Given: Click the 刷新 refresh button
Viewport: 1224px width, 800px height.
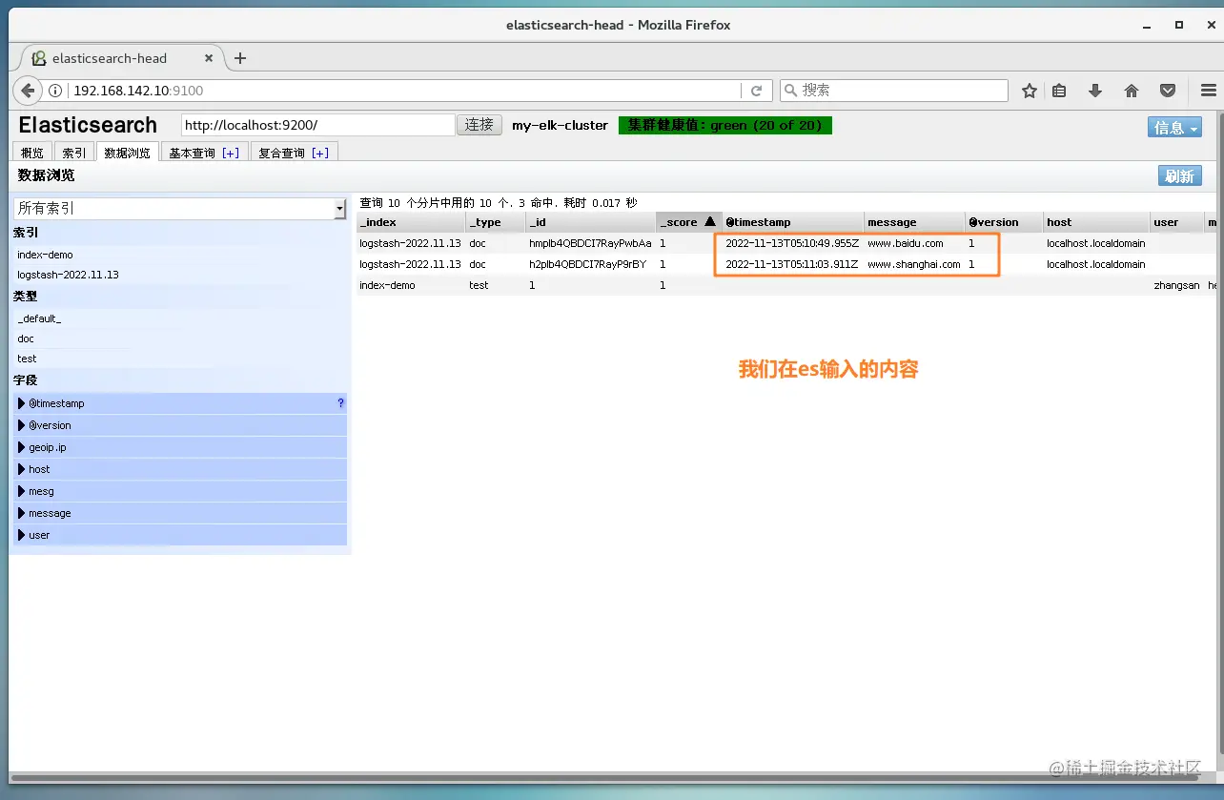Looking at the screenshot, I should (1179, 175).
